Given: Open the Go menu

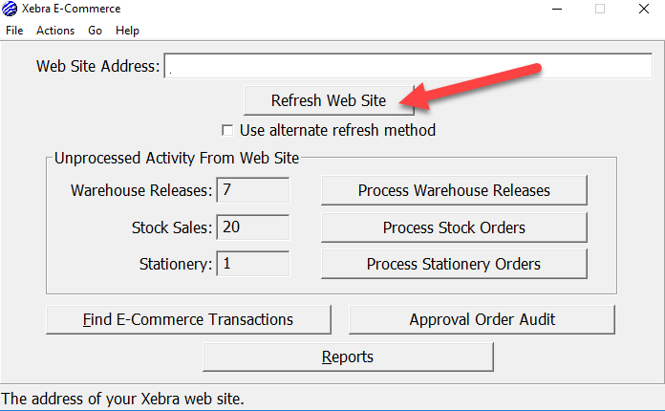Looking at the screenshot, I should 95,31.
